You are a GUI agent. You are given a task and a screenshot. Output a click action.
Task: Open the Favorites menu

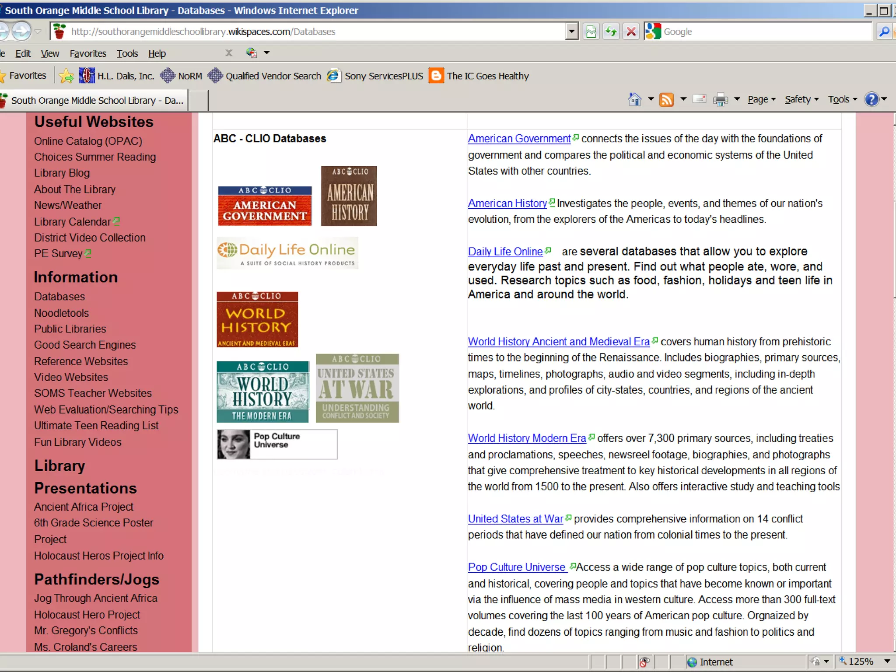coord(87,53)
